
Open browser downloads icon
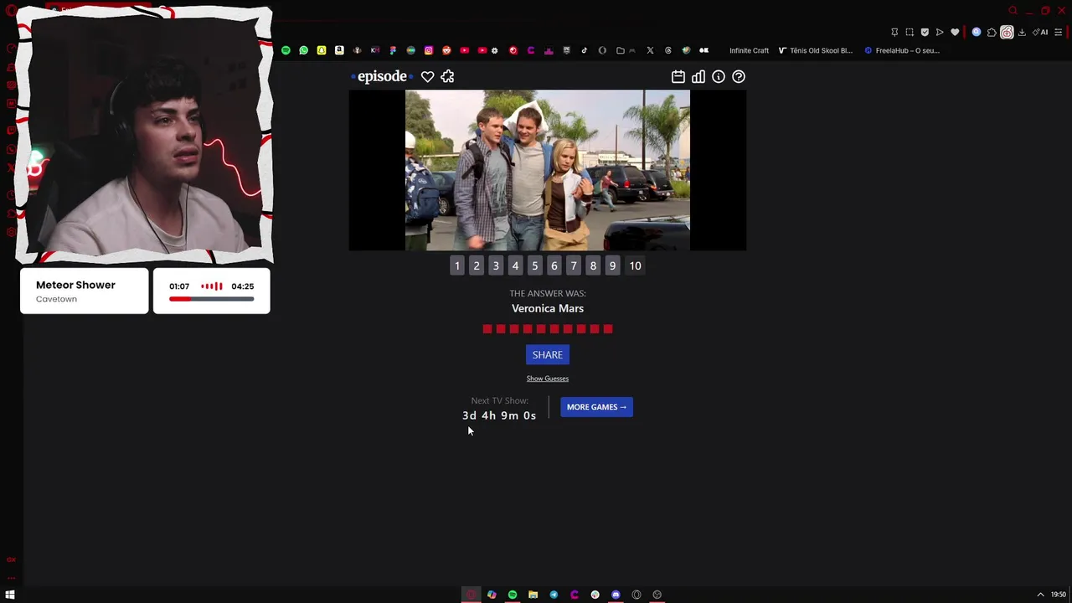point(1022,32)
